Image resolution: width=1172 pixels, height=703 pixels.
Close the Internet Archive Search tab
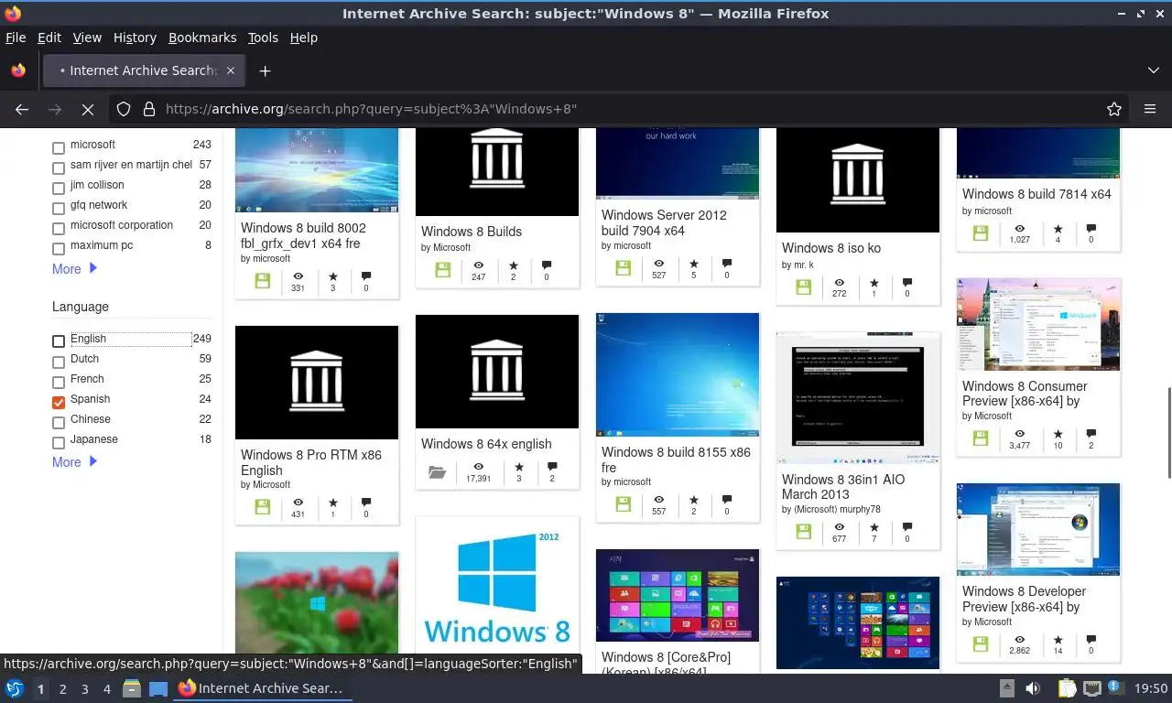click(231, 70)
